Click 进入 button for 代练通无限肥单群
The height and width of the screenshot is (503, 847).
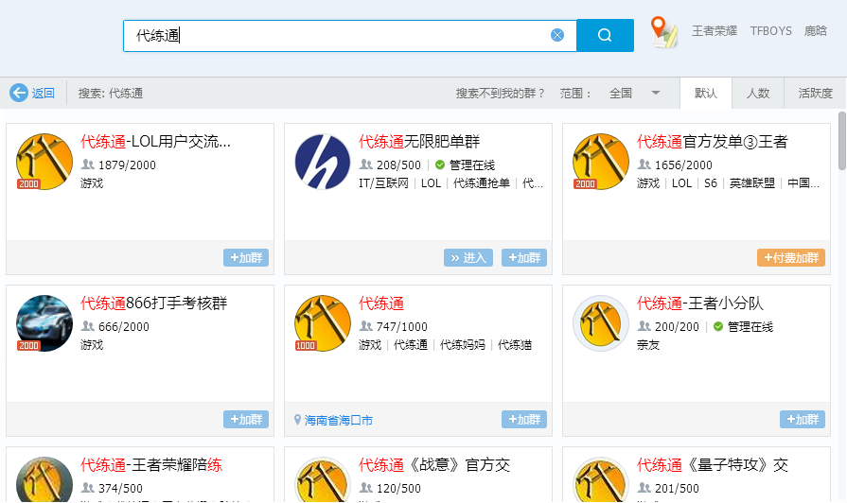click(468, 257)
